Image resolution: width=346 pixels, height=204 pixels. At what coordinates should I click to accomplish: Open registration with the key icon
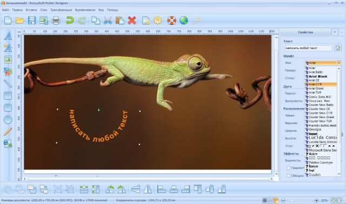(x=196, y=21)
